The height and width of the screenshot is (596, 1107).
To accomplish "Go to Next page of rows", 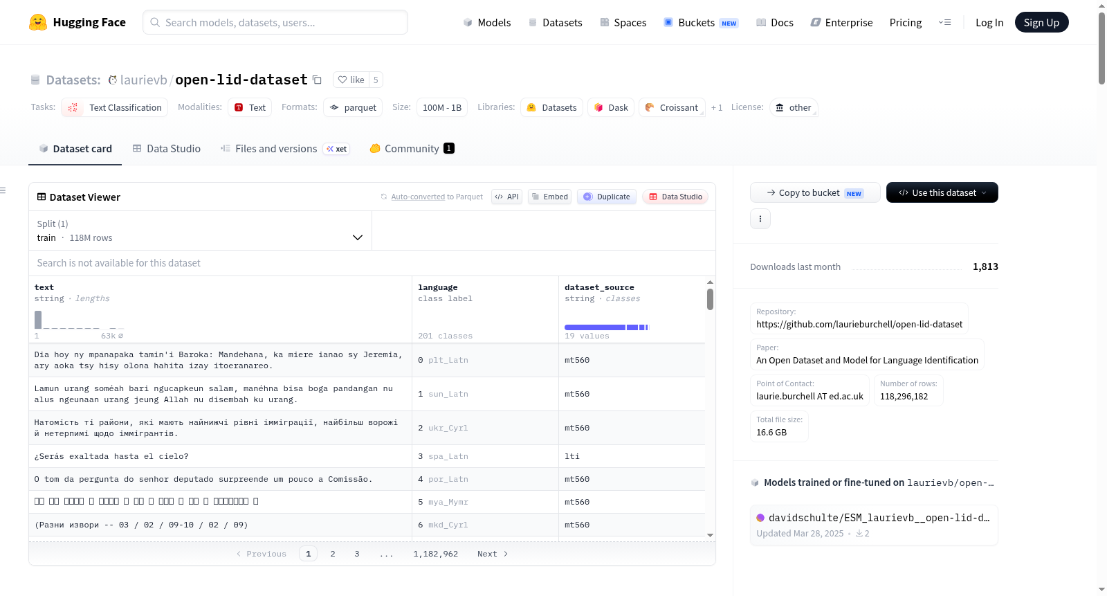I will pos(493,554).
